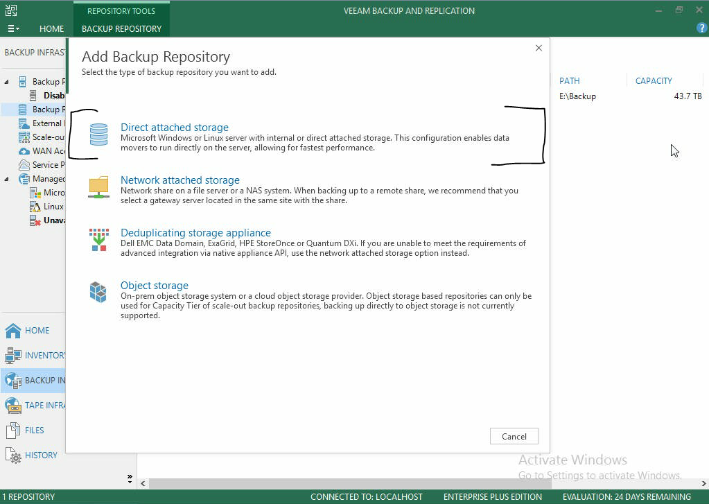Click the HOME house icon in navigation pane
The image size is (709, 504).
coord(13,330)
